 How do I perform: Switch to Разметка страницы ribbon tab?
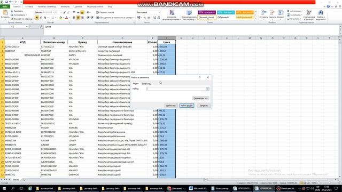coord(47,7)
